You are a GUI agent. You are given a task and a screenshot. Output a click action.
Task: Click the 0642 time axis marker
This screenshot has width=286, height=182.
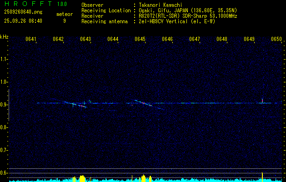tap(58, 39)
